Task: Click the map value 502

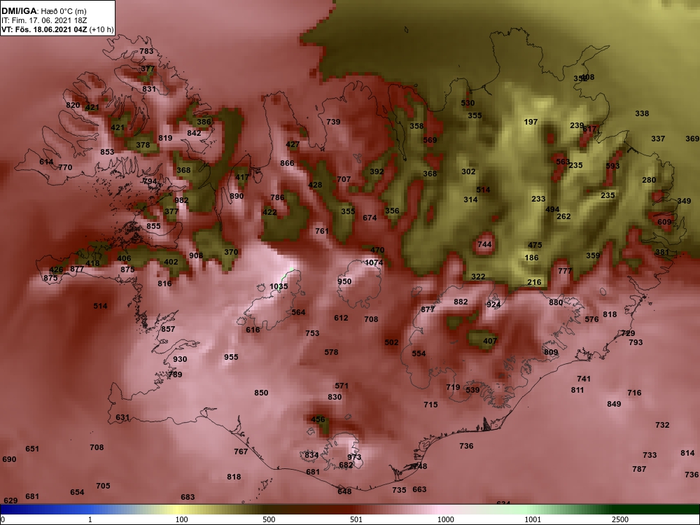Action: coord(391,342)
